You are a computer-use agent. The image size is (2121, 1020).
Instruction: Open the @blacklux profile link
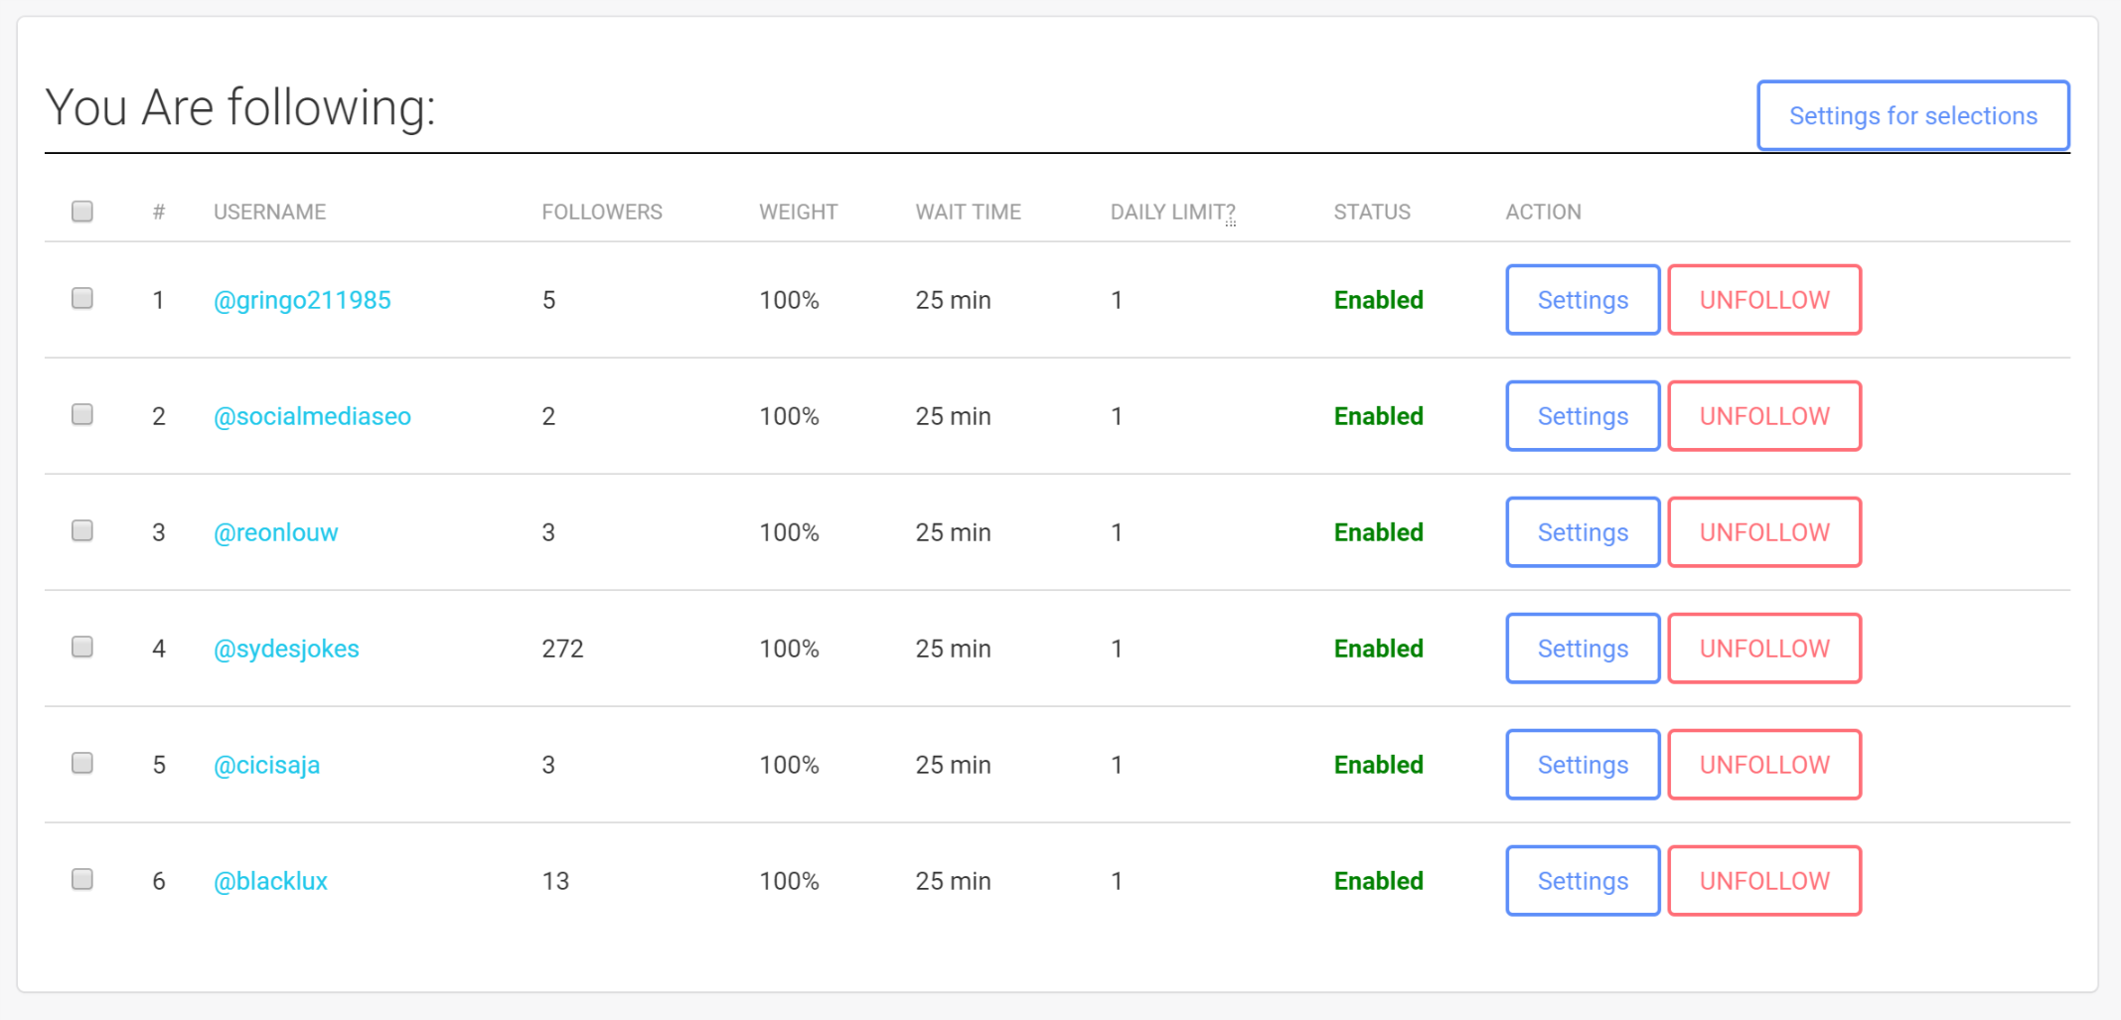[x=270, y=881]
